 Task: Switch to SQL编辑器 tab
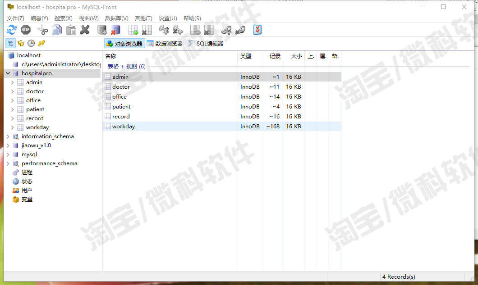[206, 44]
